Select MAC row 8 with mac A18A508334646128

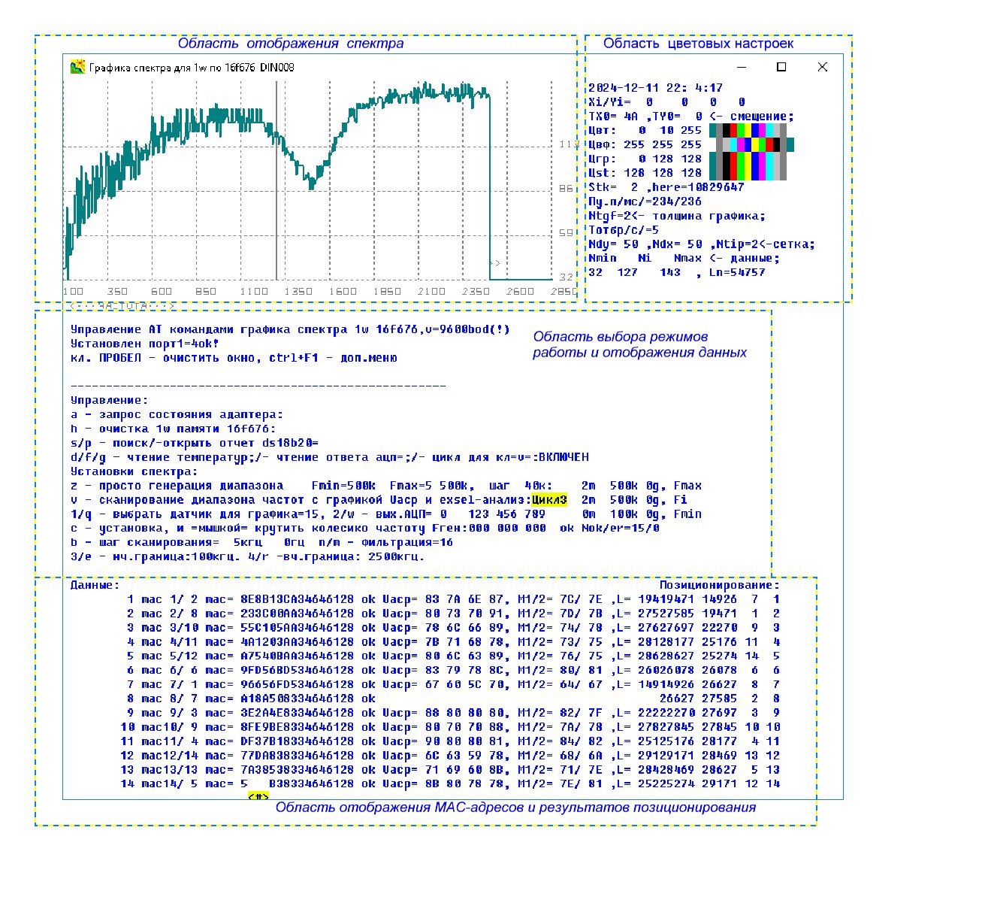coord(297,699)
